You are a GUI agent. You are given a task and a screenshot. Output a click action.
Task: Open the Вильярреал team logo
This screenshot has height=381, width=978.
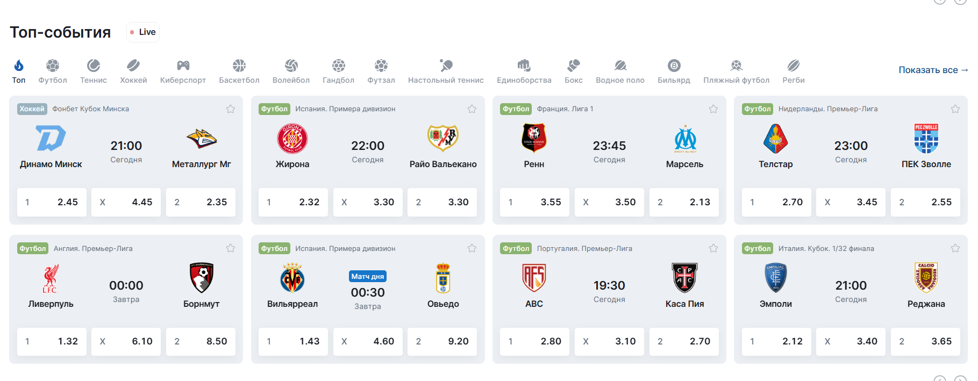292,278
